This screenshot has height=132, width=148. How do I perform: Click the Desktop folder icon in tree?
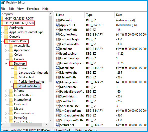(11, 64)
